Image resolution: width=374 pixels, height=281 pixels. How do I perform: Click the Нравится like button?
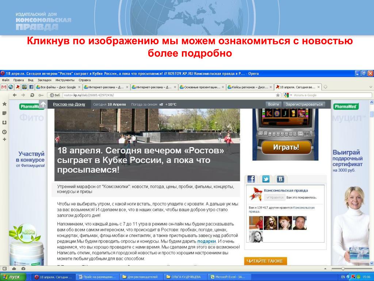pyautogui.click(x=275, y=198)
